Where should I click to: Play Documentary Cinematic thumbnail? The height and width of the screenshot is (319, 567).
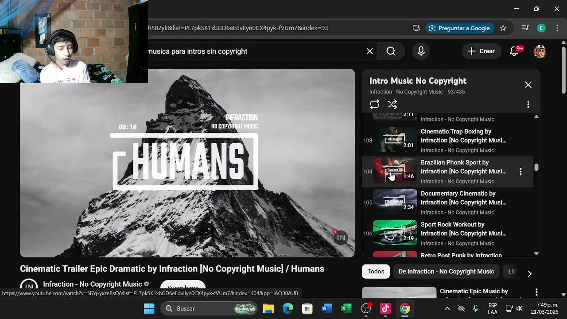point(395,202)
